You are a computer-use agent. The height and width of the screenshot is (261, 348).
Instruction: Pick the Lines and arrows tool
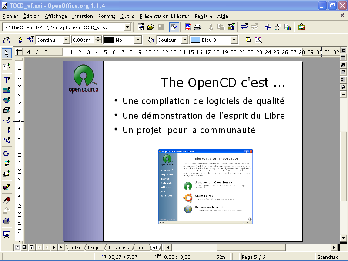pyautogui.click(x=7, y=130)
